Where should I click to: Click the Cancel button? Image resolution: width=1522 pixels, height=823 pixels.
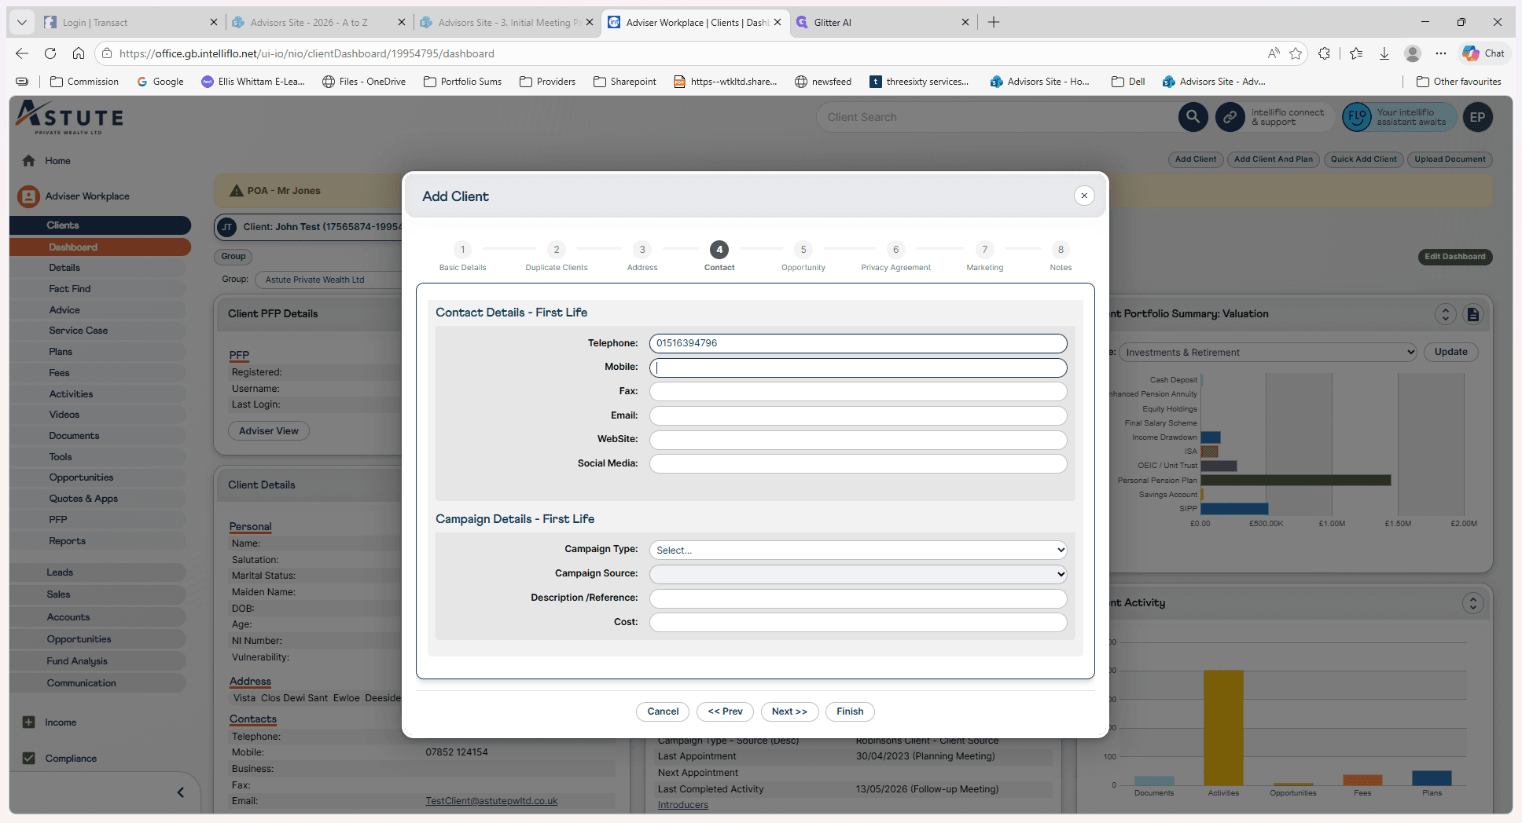[663, 711]
